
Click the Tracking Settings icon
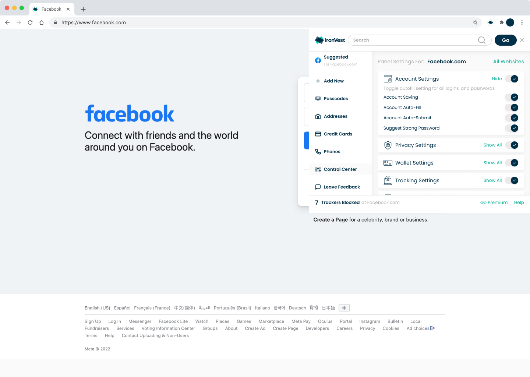[388, 180]
